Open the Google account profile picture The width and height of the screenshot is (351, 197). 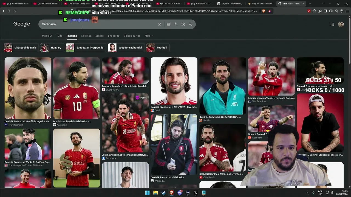[341, 24]
